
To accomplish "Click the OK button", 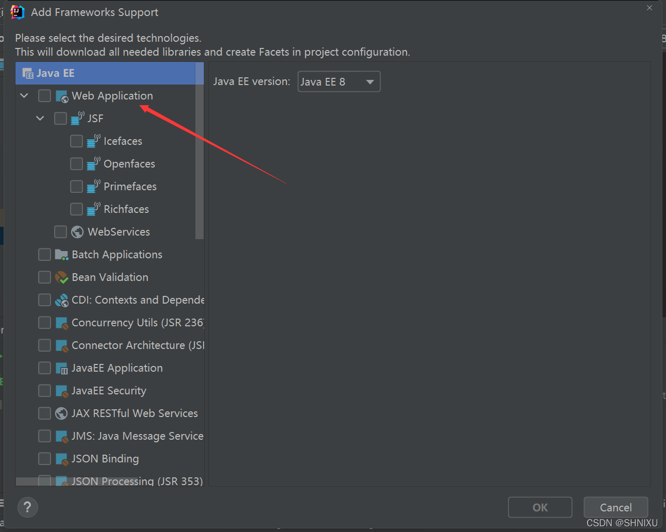I will [540, 507].
